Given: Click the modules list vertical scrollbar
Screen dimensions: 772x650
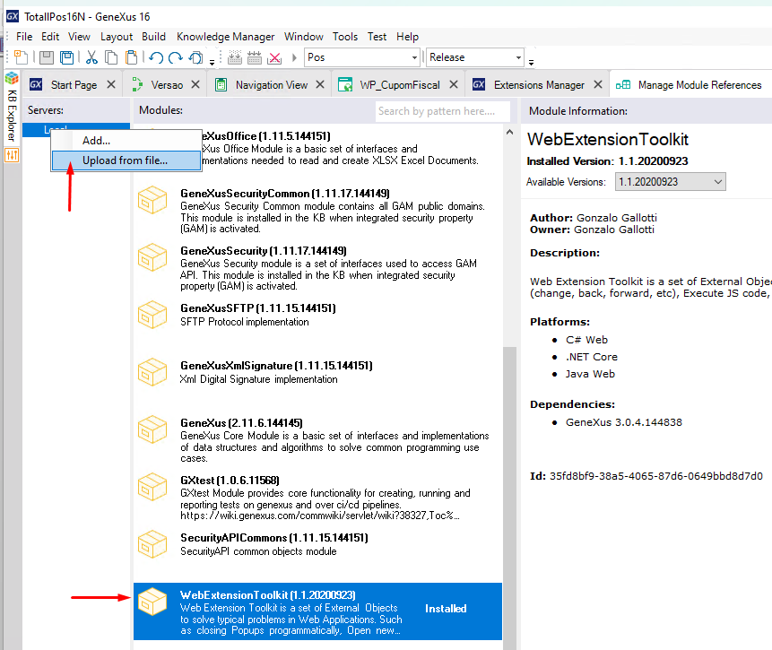Looking at the screenshot, I should (x=509, y=498).
